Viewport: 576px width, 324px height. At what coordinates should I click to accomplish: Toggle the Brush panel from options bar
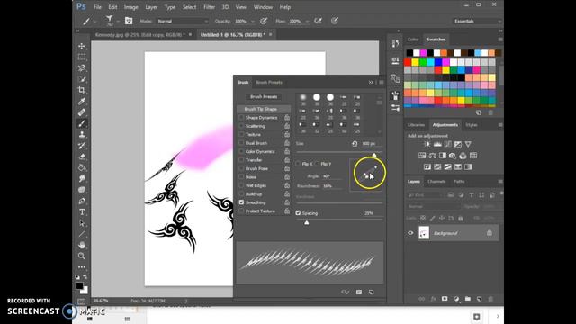coord(129,21)
